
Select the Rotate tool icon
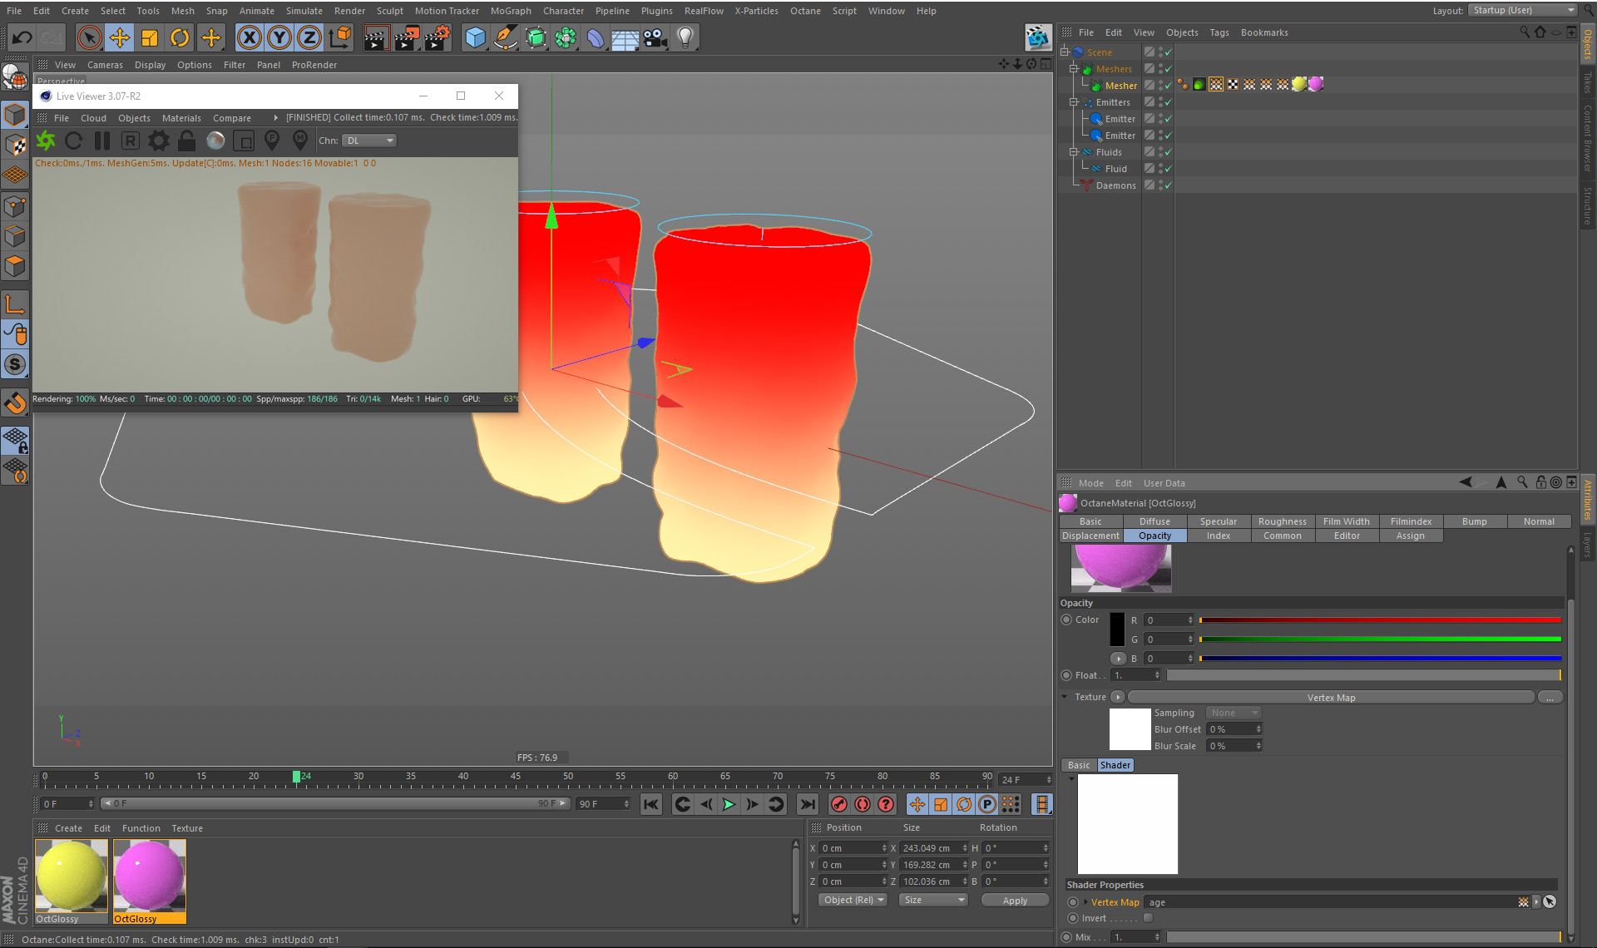(x=180, y=37)
